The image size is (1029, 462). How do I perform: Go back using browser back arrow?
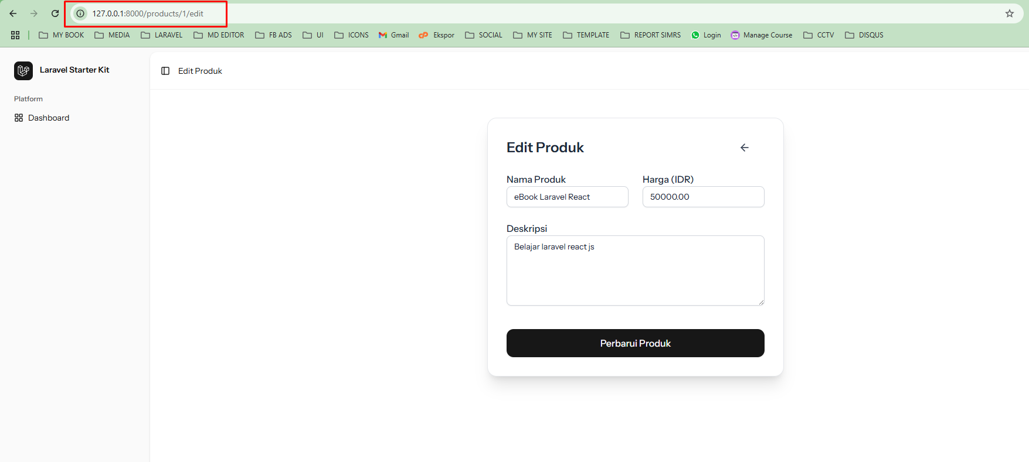(13, 13)
